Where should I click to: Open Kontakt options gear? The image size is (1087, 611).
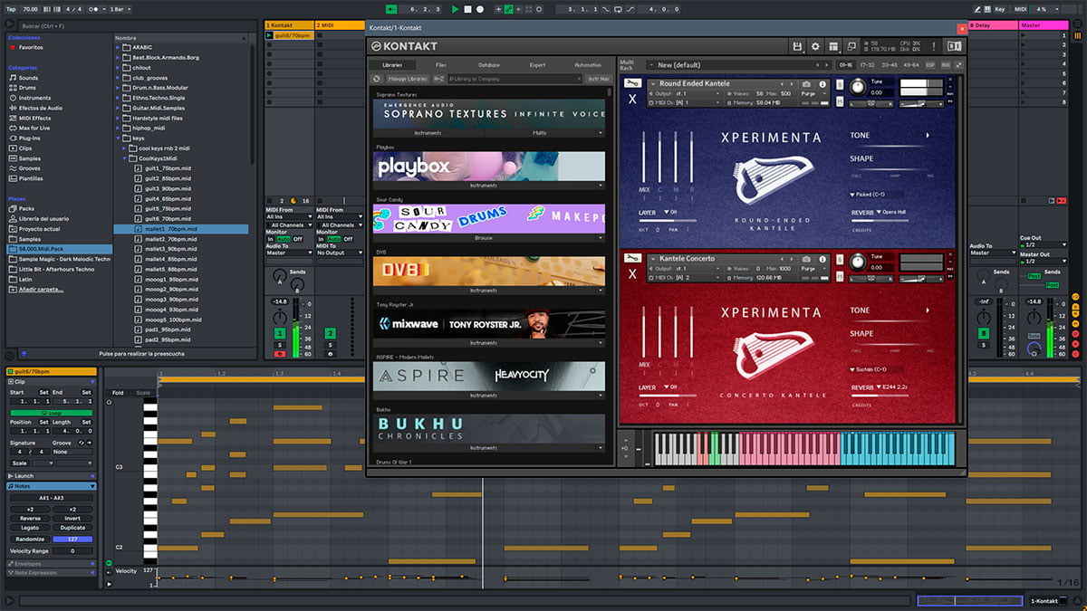815,46
